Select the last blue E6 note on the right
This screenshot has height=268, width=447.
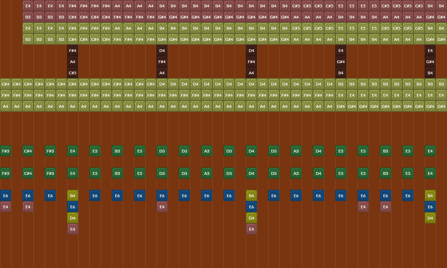pyautogui.click(x=430, y=207)
